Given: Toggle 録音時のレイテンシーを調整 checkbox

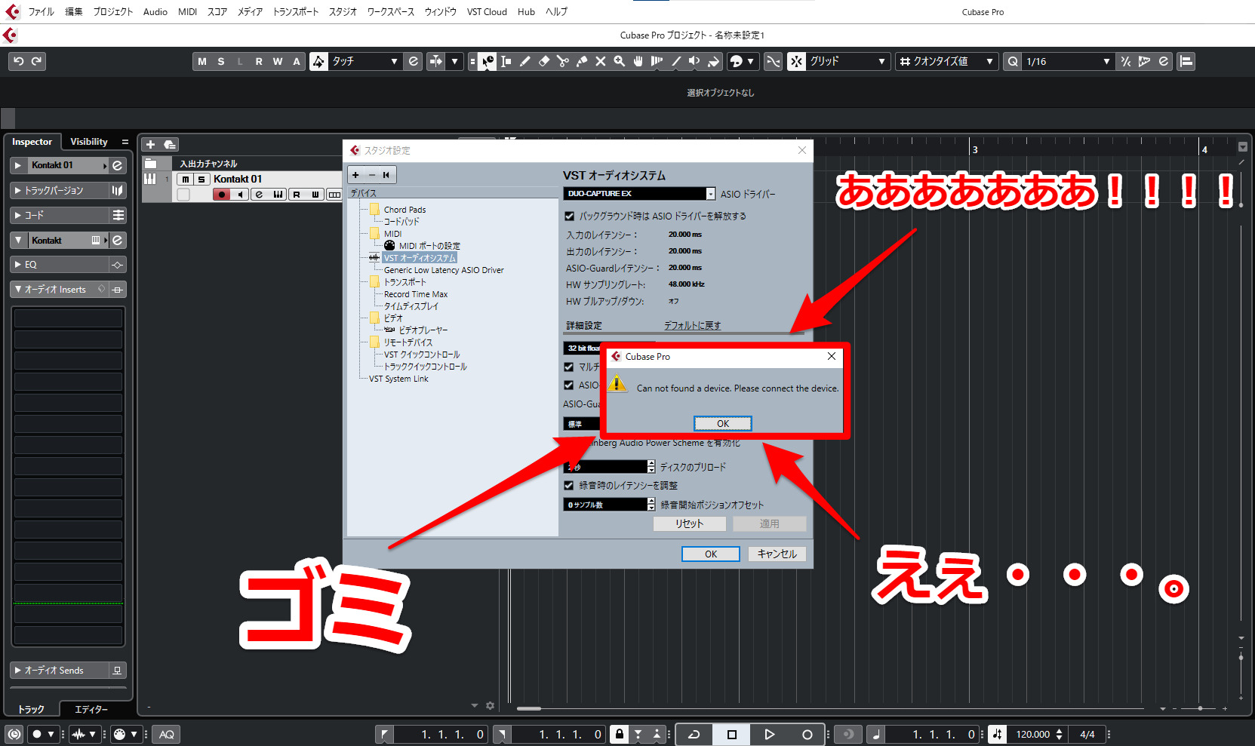Looking at the screenshot, I should pyautogui.click(x=570, y=486).
